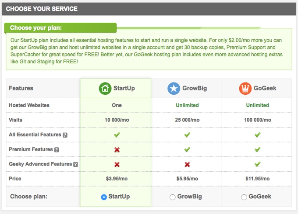
Task: Click the GrowBig Geeky Advanced red cross
Action: tap(187, 164)
